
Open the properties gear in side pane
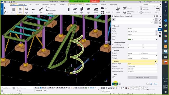click(160, 30)
